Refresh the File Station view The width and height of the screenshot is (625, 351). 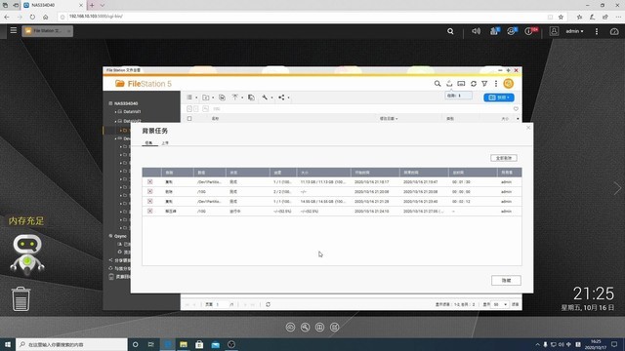[x=474, y=84]
